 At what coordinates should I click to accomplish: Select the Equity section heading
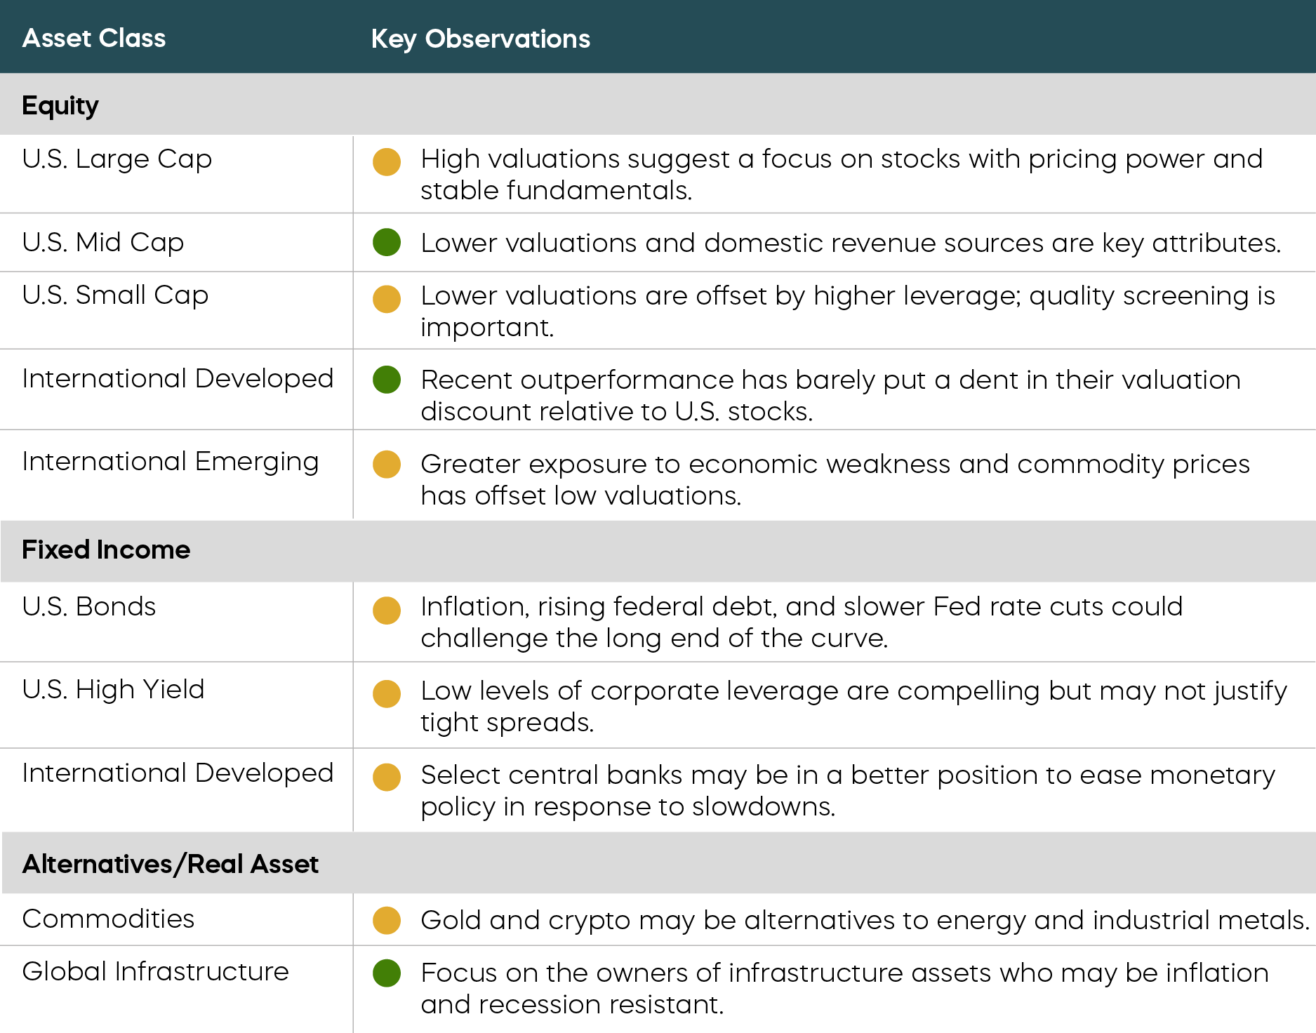(x=60, y=105)
